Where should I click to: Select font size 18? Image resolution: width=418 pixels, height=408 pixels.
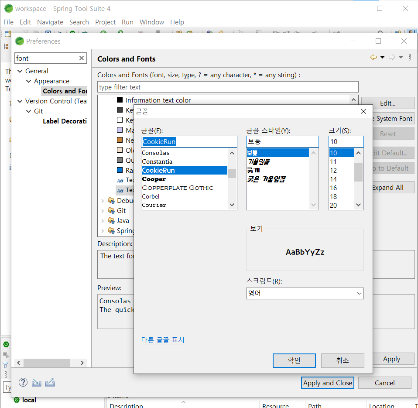(342, 196)
